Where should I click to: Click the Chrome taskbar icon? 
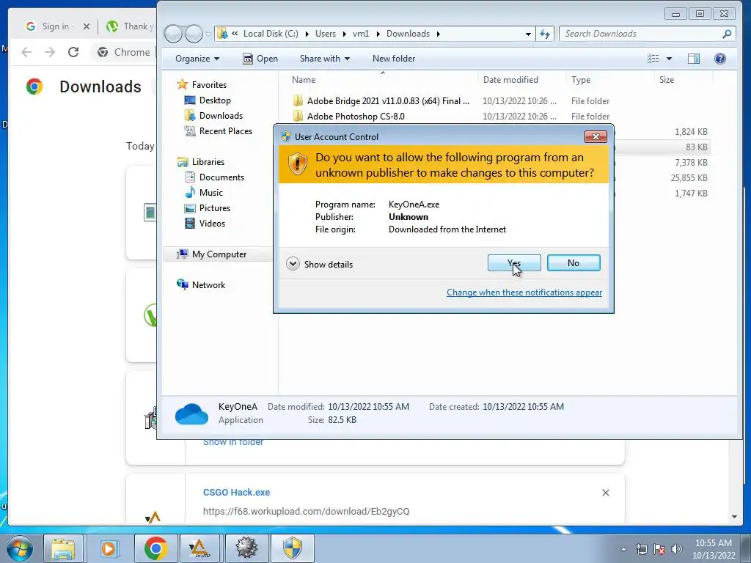(x=155, y=548)
